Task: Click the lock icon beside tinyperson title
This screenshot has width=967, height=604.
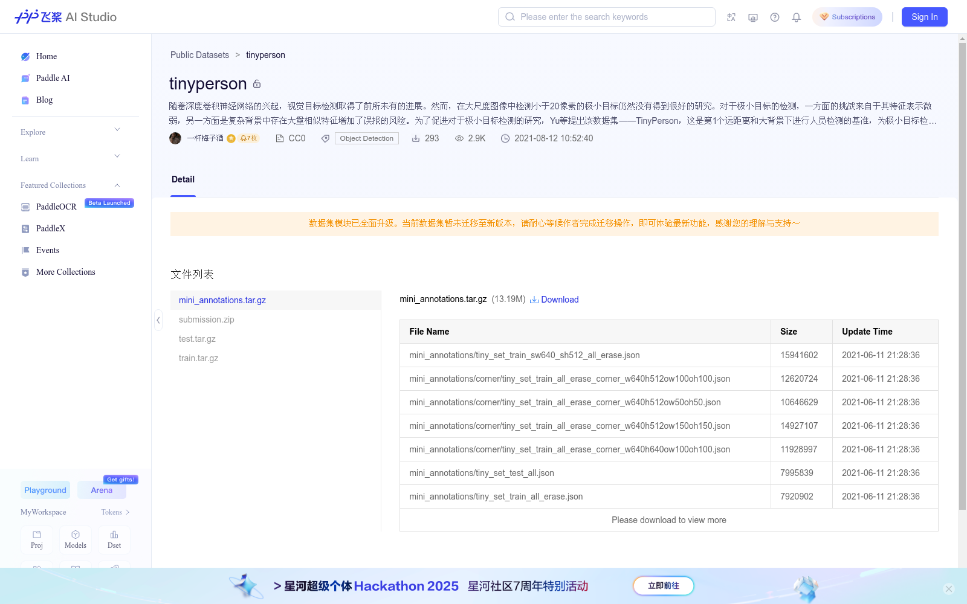Action: coord(257,84)
